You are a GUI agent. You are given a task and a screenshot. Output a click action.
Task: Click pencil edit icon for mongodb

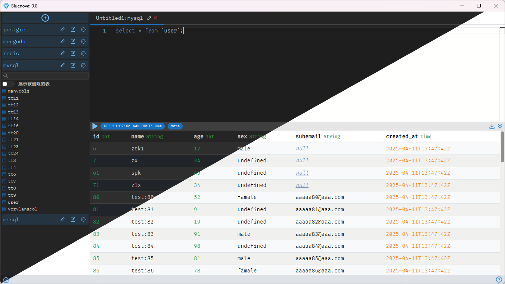(63, 41)
